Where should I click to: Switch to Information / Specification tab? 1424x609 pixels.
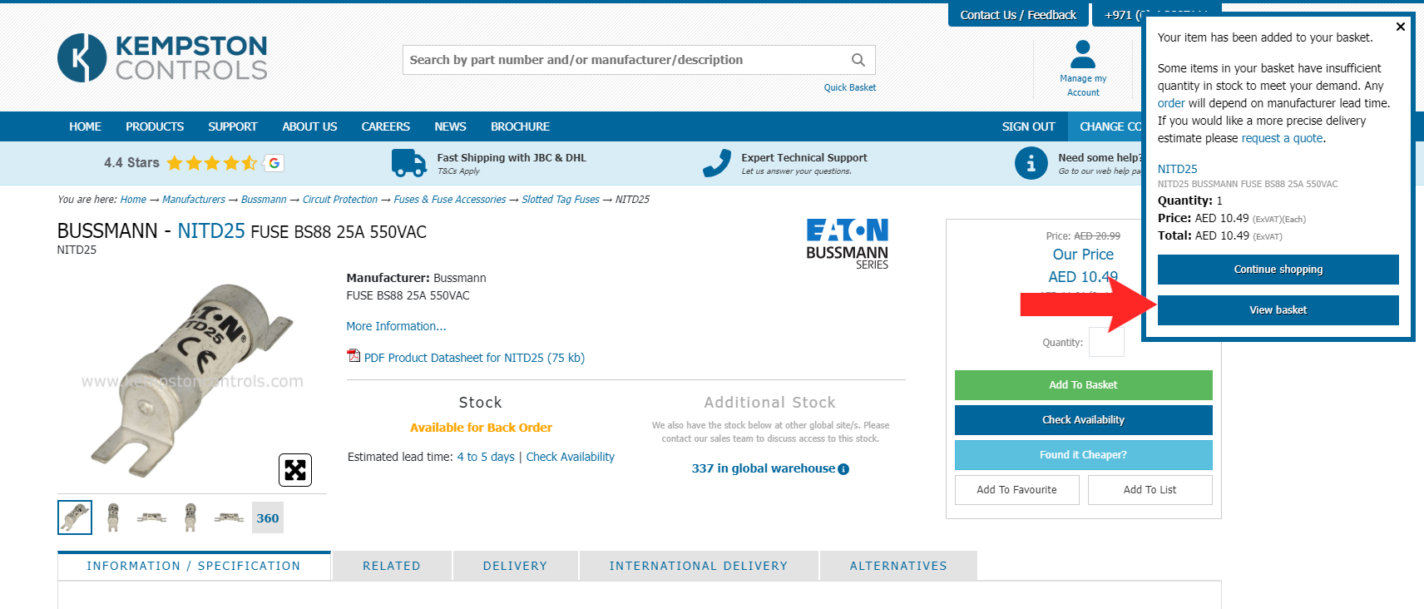click(194, 566)
